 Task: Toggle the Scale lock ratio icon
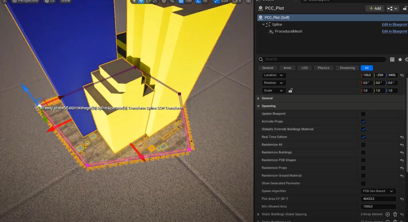click(290, 90)
